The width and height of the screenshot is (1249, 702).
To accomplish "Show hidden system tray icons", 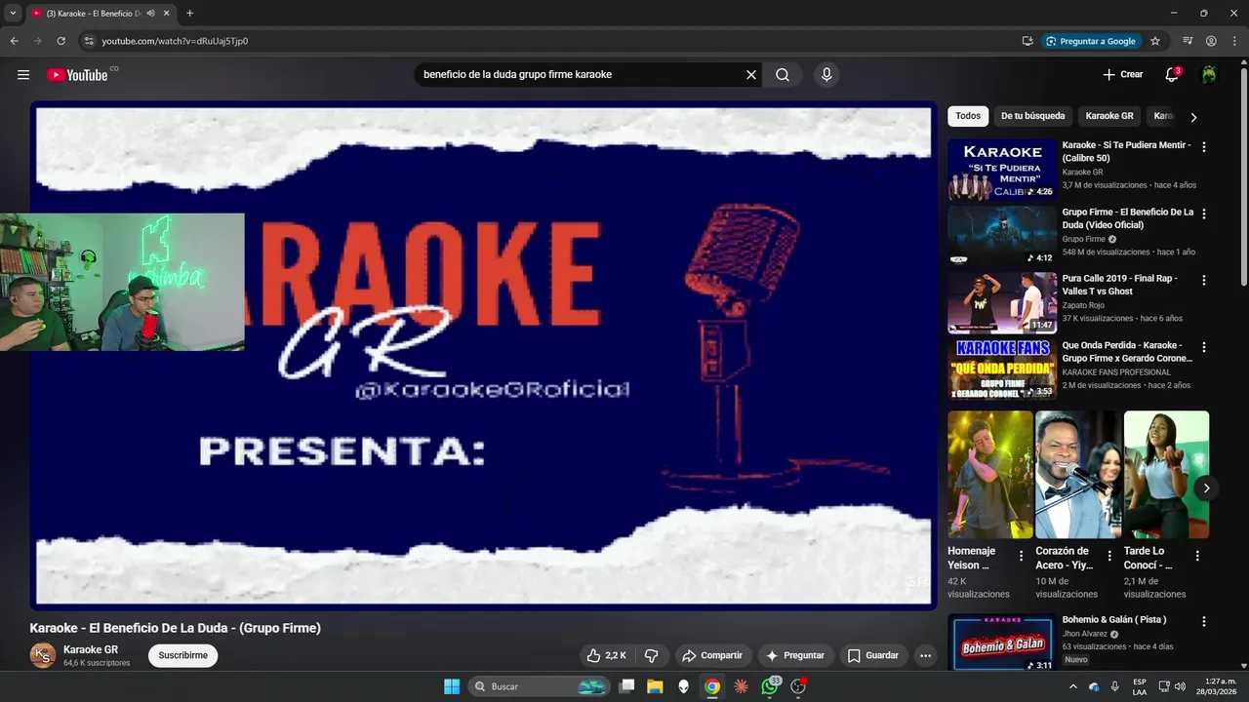I will pos(1073,686).
